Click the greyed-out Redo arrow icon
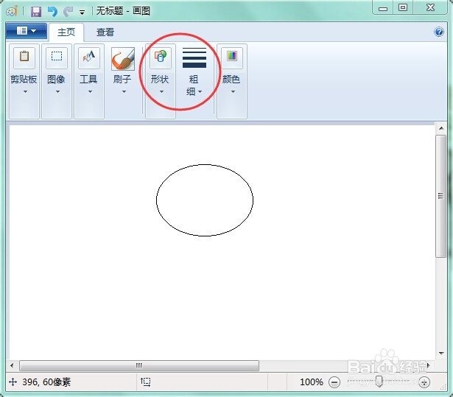The image size is (453, 397). point(69,12)
